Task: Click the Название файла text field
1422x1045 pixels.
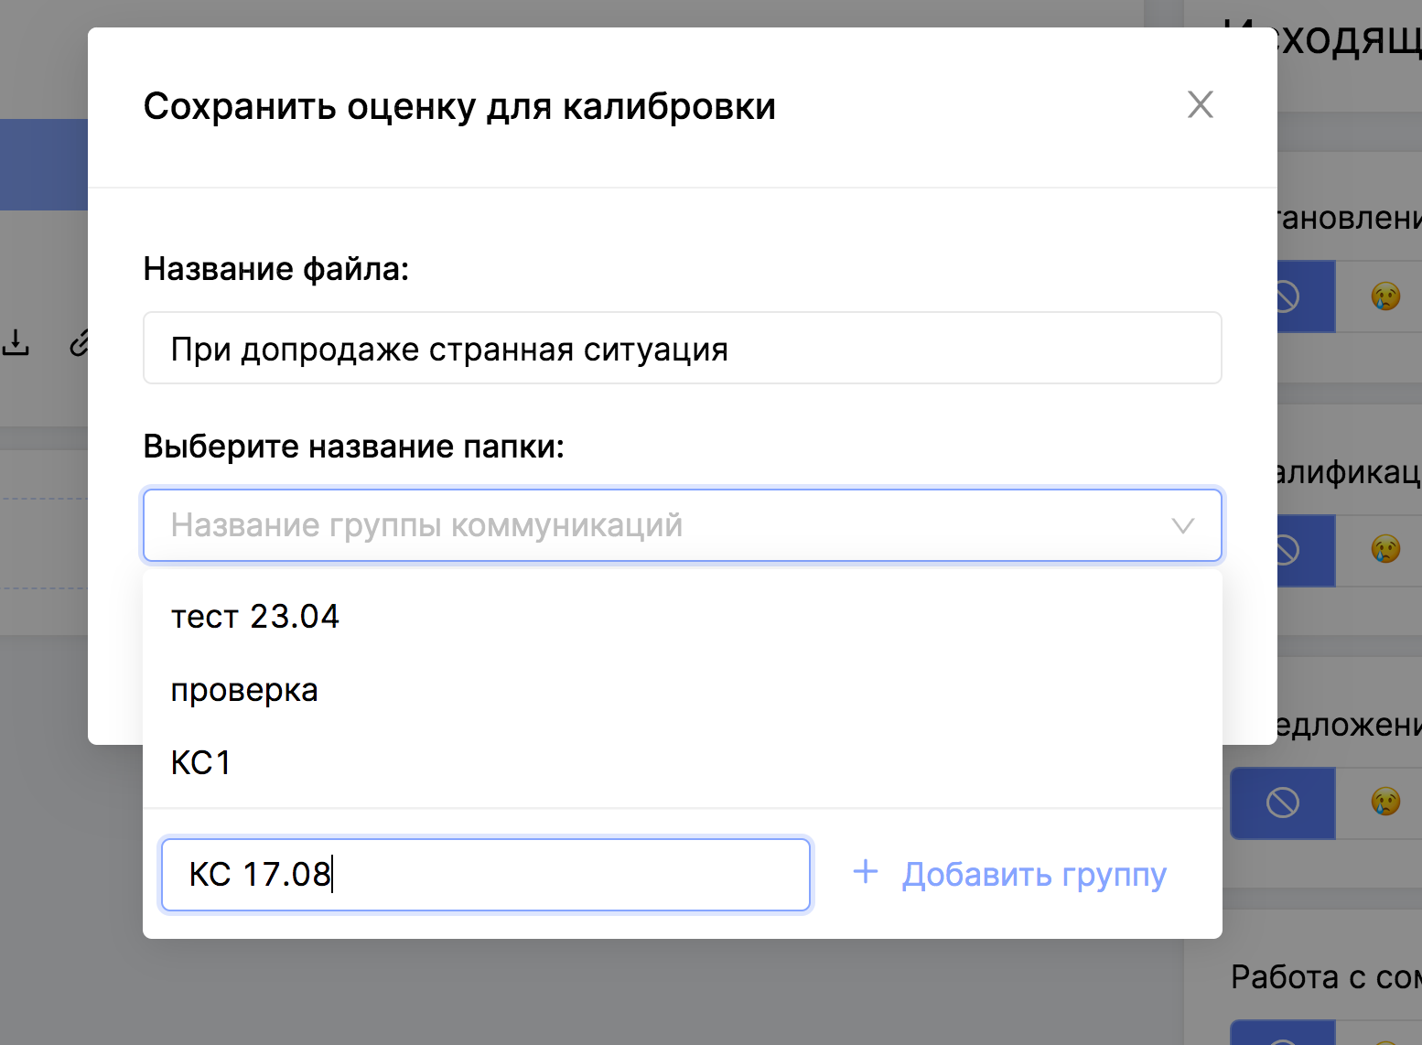Action: click(682, 349)
